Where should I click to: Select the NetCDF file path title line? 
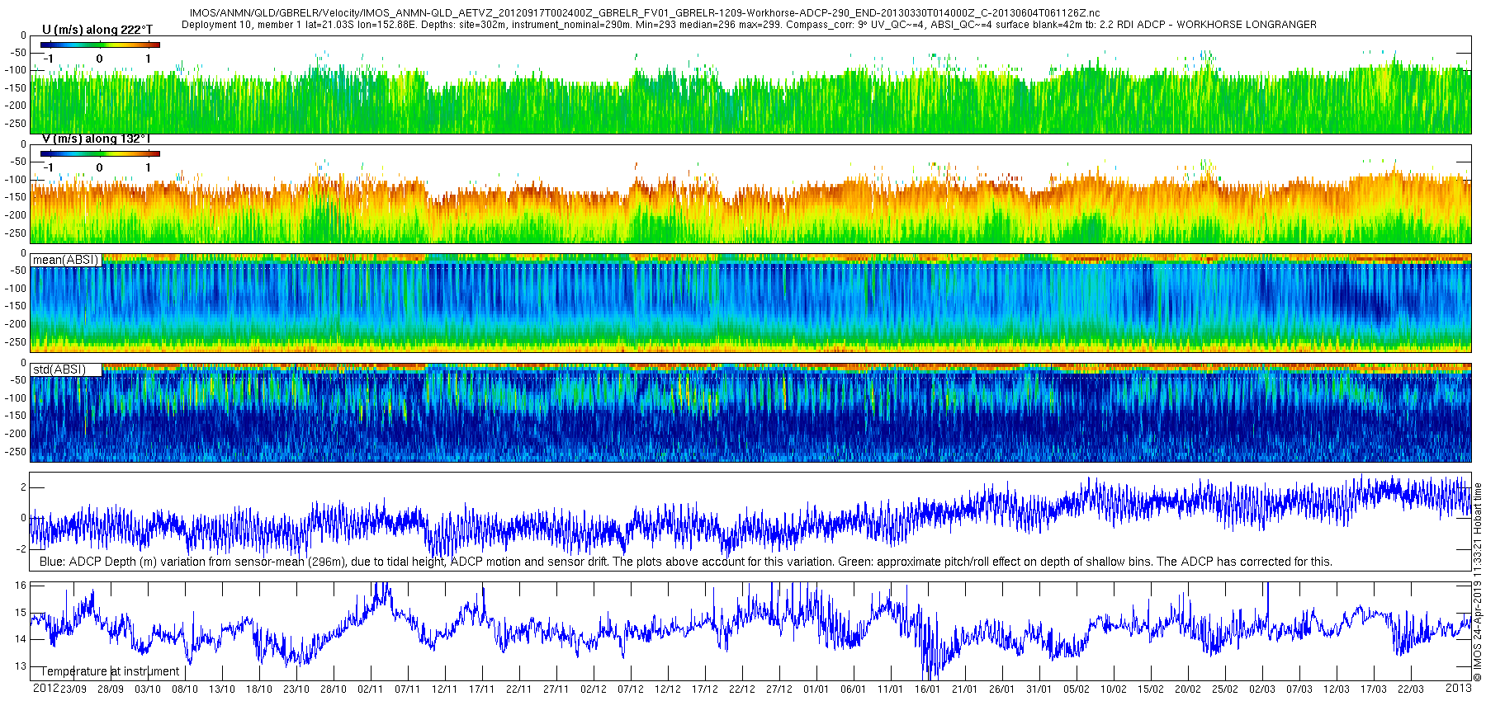[x=645, y=13]
